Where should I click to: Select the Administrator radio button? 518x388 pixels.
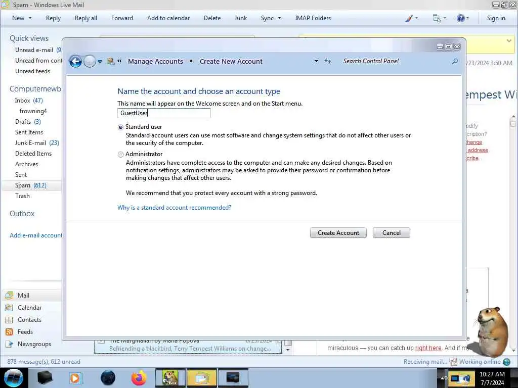coord(120,155)
